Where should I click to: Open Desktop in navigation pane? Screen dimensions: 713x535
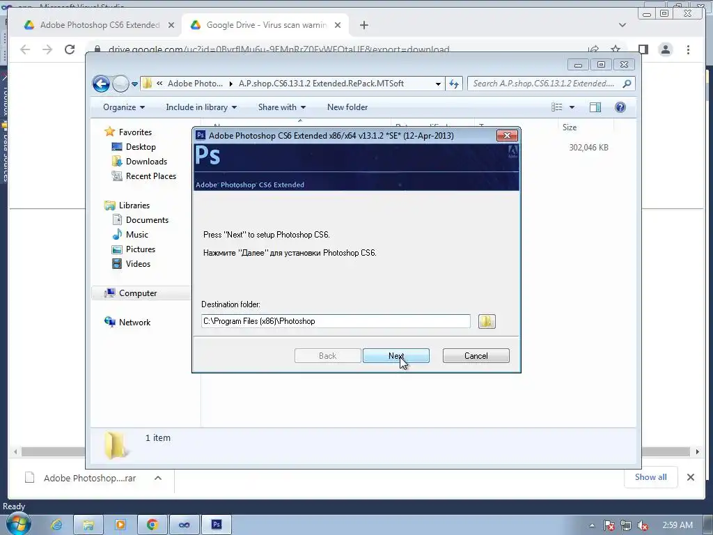pos(141,147)
